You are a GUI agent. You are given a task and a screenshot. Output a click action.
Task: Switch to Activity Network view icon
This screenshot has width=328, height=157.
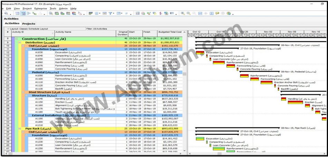(34, 13)
